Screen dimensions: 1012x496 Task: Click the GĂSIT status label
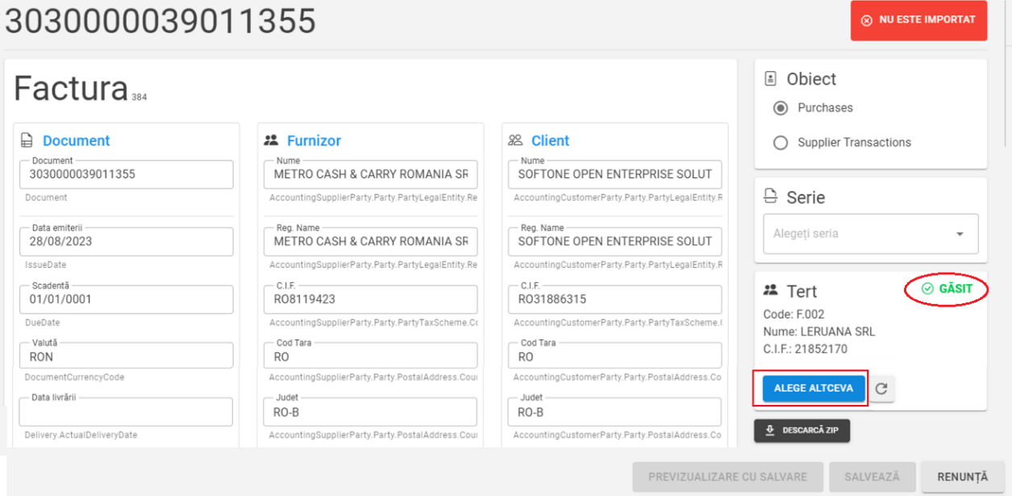pyautogui.click(x=956, y=289)
